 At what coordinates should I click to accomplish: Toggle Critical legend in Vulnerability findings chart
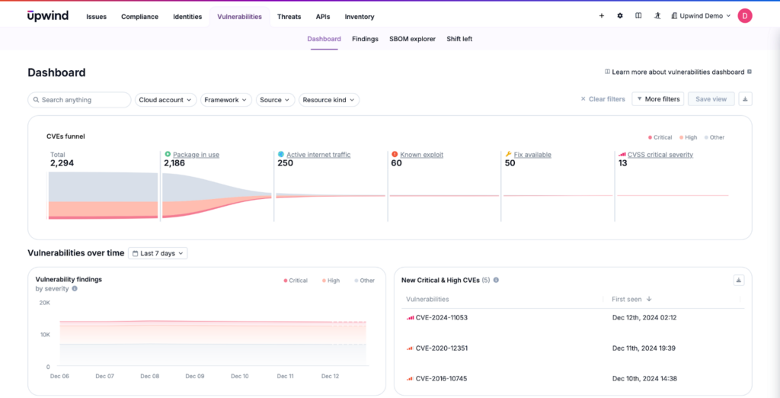(296, 281)
